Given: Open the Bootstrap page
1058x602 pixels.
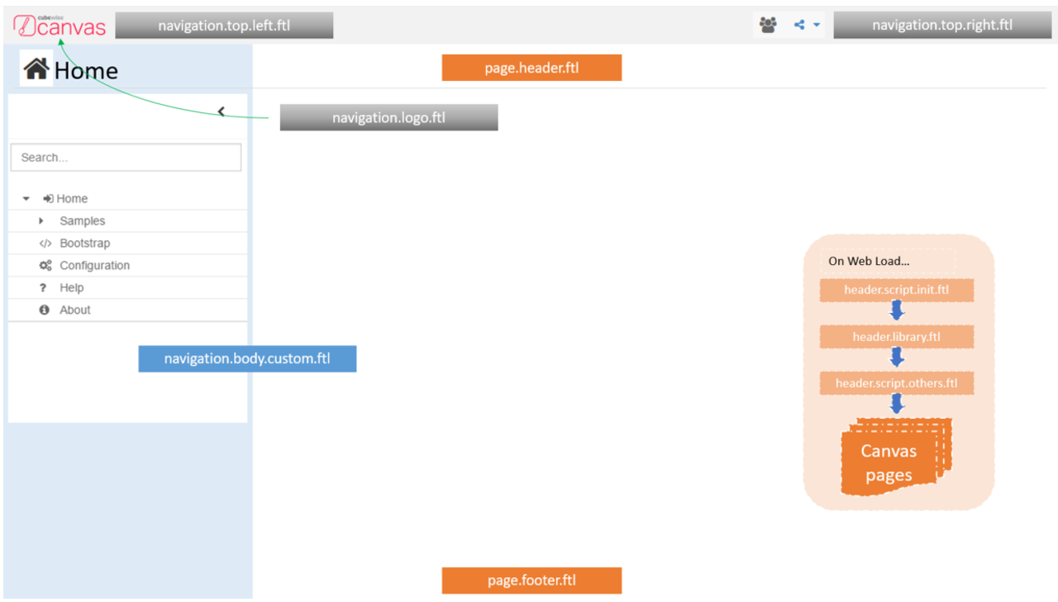Looking at the screenshot, I should (84, 243).
